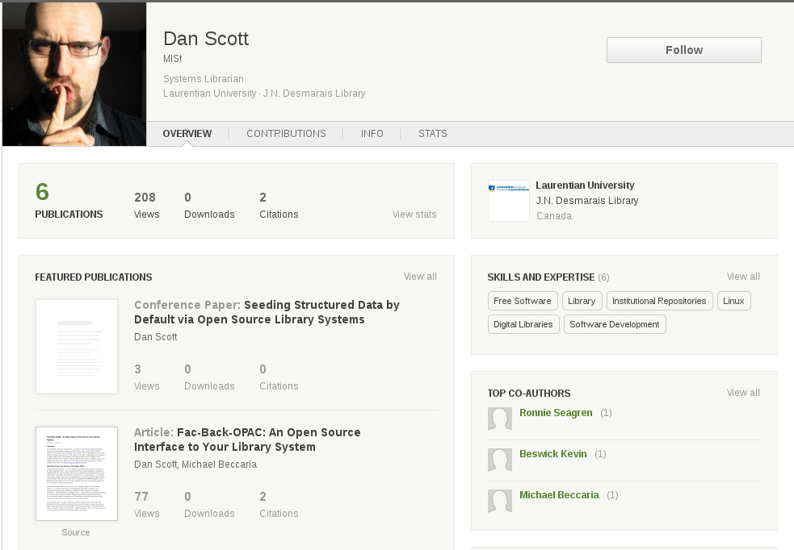Click Source link under article thumbnail
The height and width of the screenshot is (550, 794).
[76, 532]
